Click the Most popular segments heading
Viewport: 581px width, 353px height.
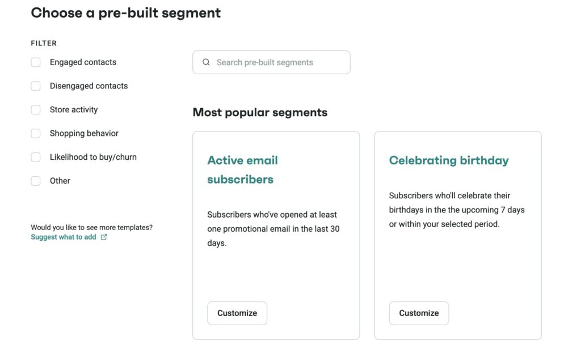click(259, 112)
